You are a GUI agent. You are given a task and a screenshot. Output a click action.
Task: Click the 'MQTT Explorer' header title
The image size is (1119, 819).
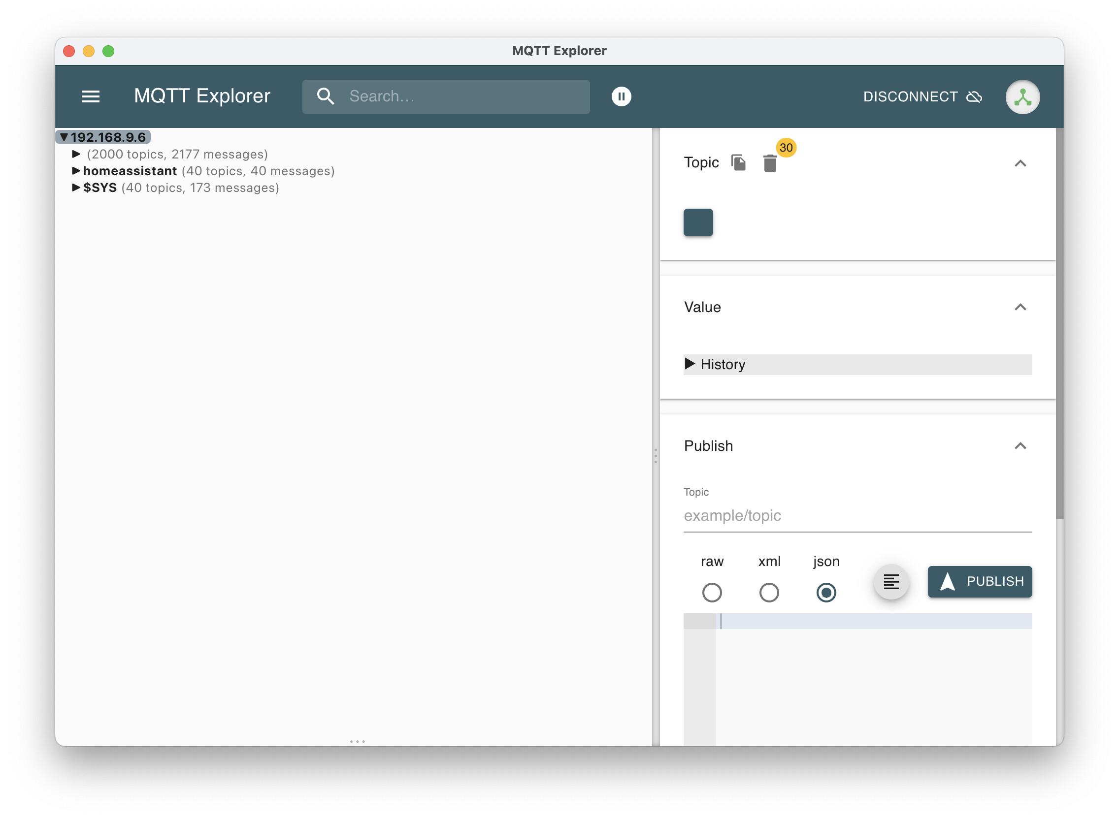coord(202,96)
